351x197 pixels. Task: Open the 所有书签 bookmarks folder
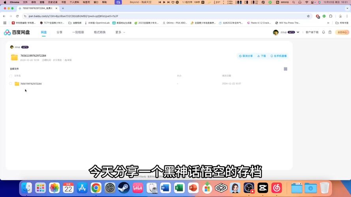tap(342, 23)
